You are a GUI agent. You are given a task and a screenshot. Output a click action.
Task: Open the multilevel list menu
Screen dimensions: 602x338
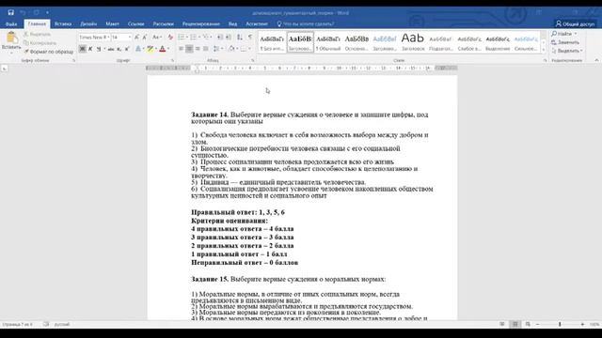tap(206, 38)
